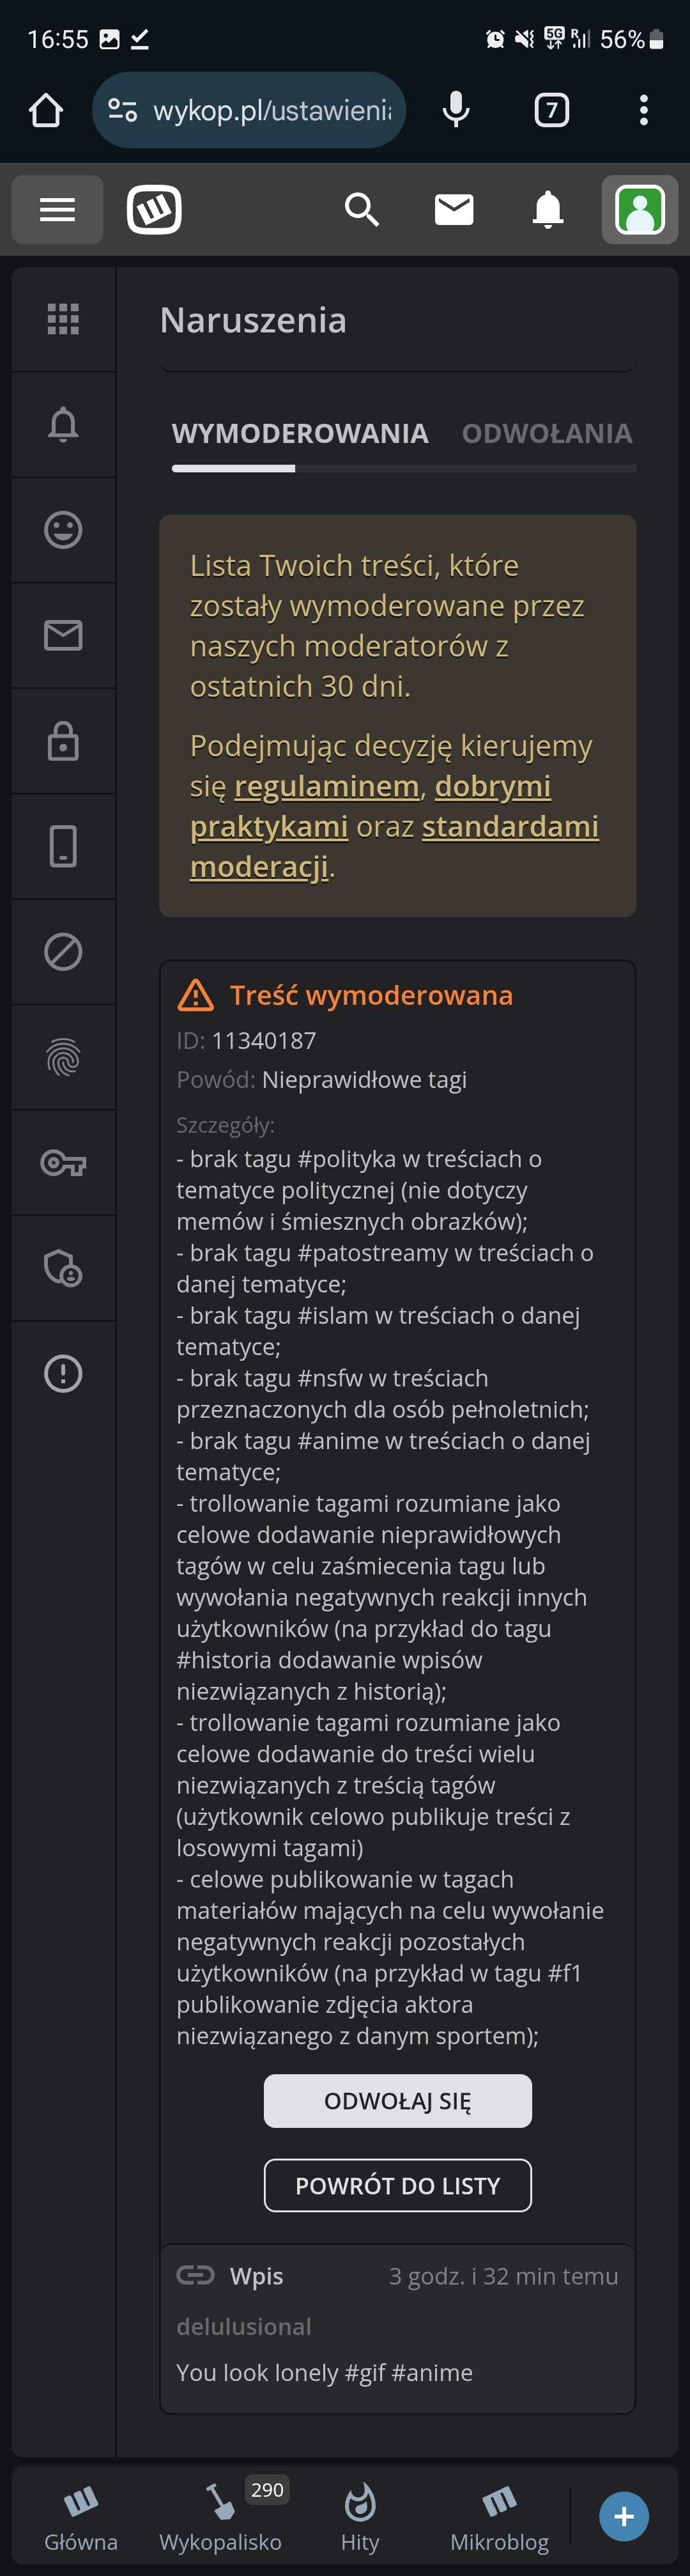Open browser tab switcher showing 7
The image size is (690, 2576).
click(x=551, y=110)
